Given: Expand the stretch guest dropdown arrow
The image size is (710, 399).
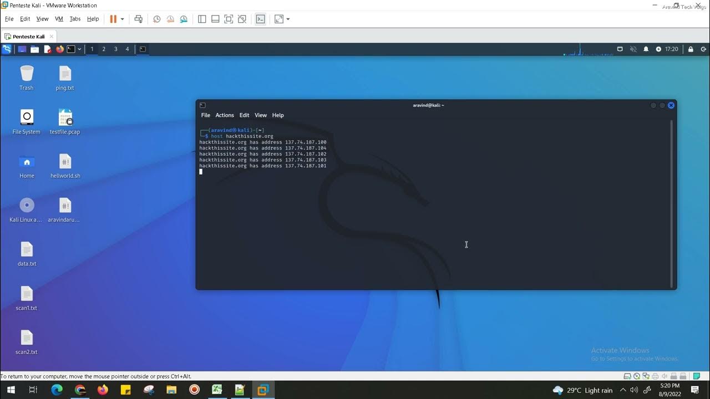Looking at the screenshot, I should pyautogui.click(x=288, y=19).
